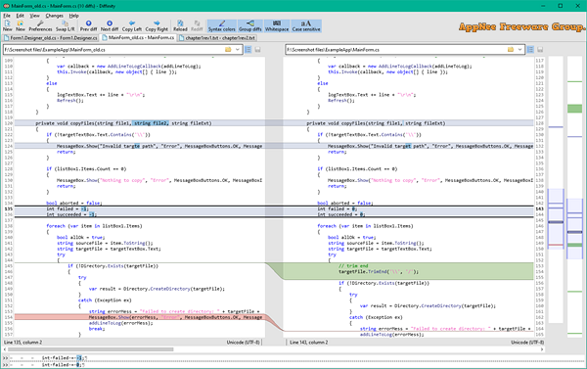Screen dimensions: 587x369
Task: Click the left scroll arrow of horizontal scrollbar
Action: [5, 349]
